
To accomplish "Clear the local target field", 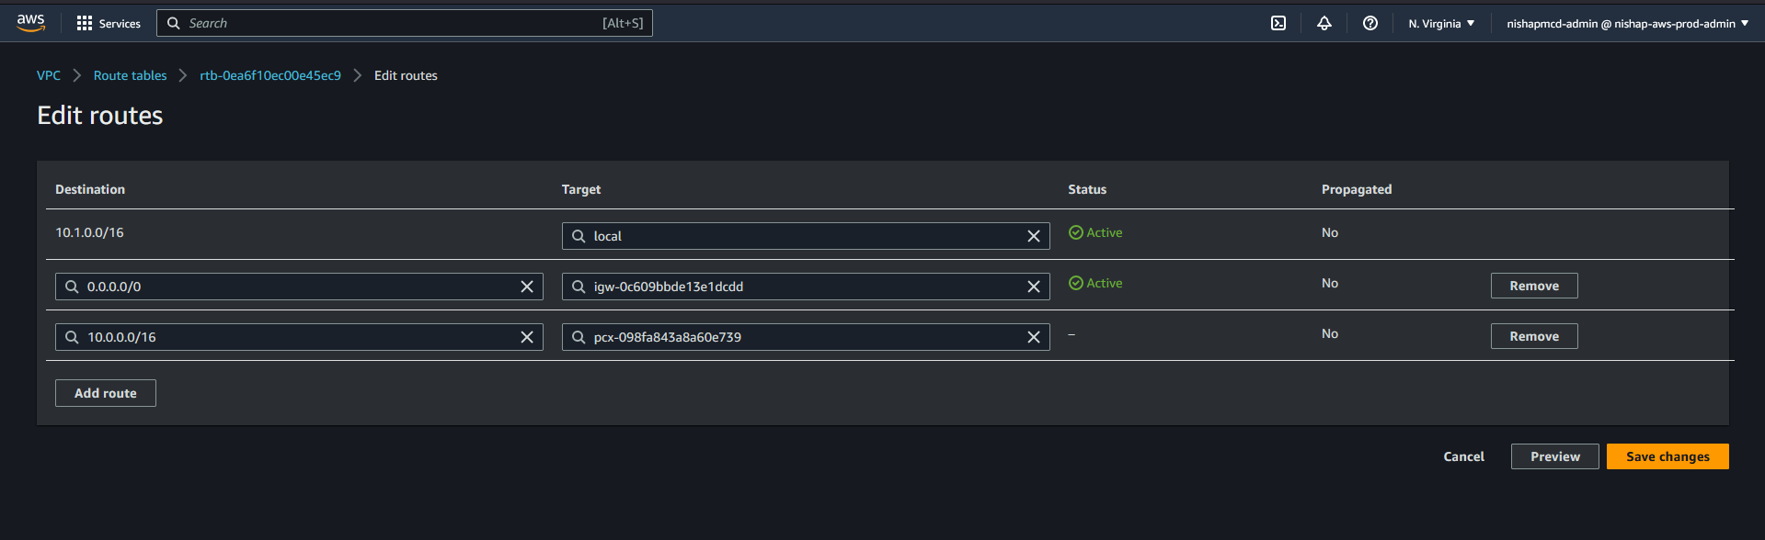I will pyautogui.click(x=1034, y=236).
